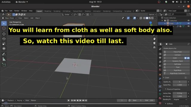Toggle Cloth show in viewport button
Screen dimensions: 191x107
pos(185,58)
